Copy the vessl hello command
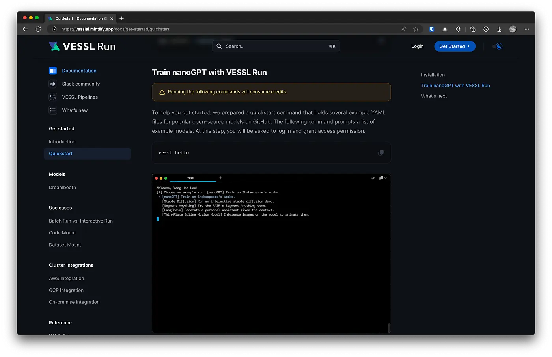 tap(381, 153)
